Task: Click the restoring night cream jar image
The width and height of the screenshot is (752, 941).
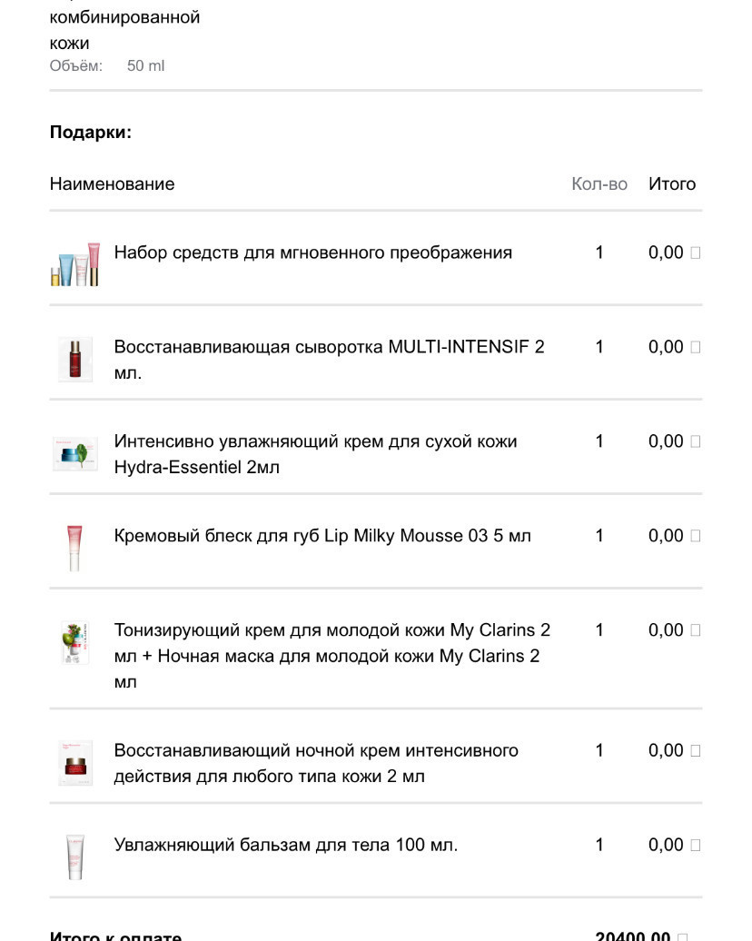Action: pyautogui.click(x=75, y=763)
